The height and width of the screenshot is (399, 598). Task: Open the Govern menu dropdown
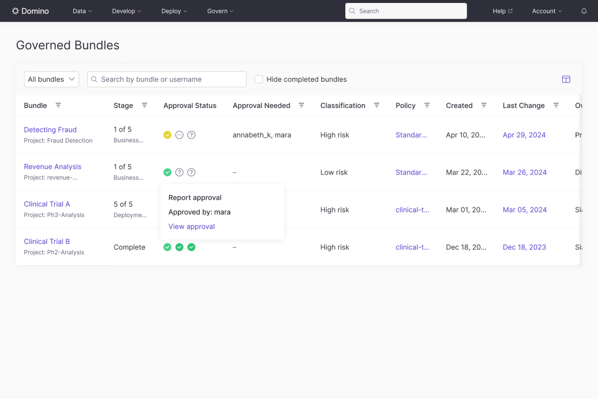tap(220, 11)
